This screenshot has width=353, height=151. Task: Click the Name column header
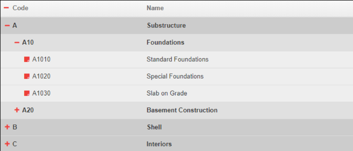(155, 8)
